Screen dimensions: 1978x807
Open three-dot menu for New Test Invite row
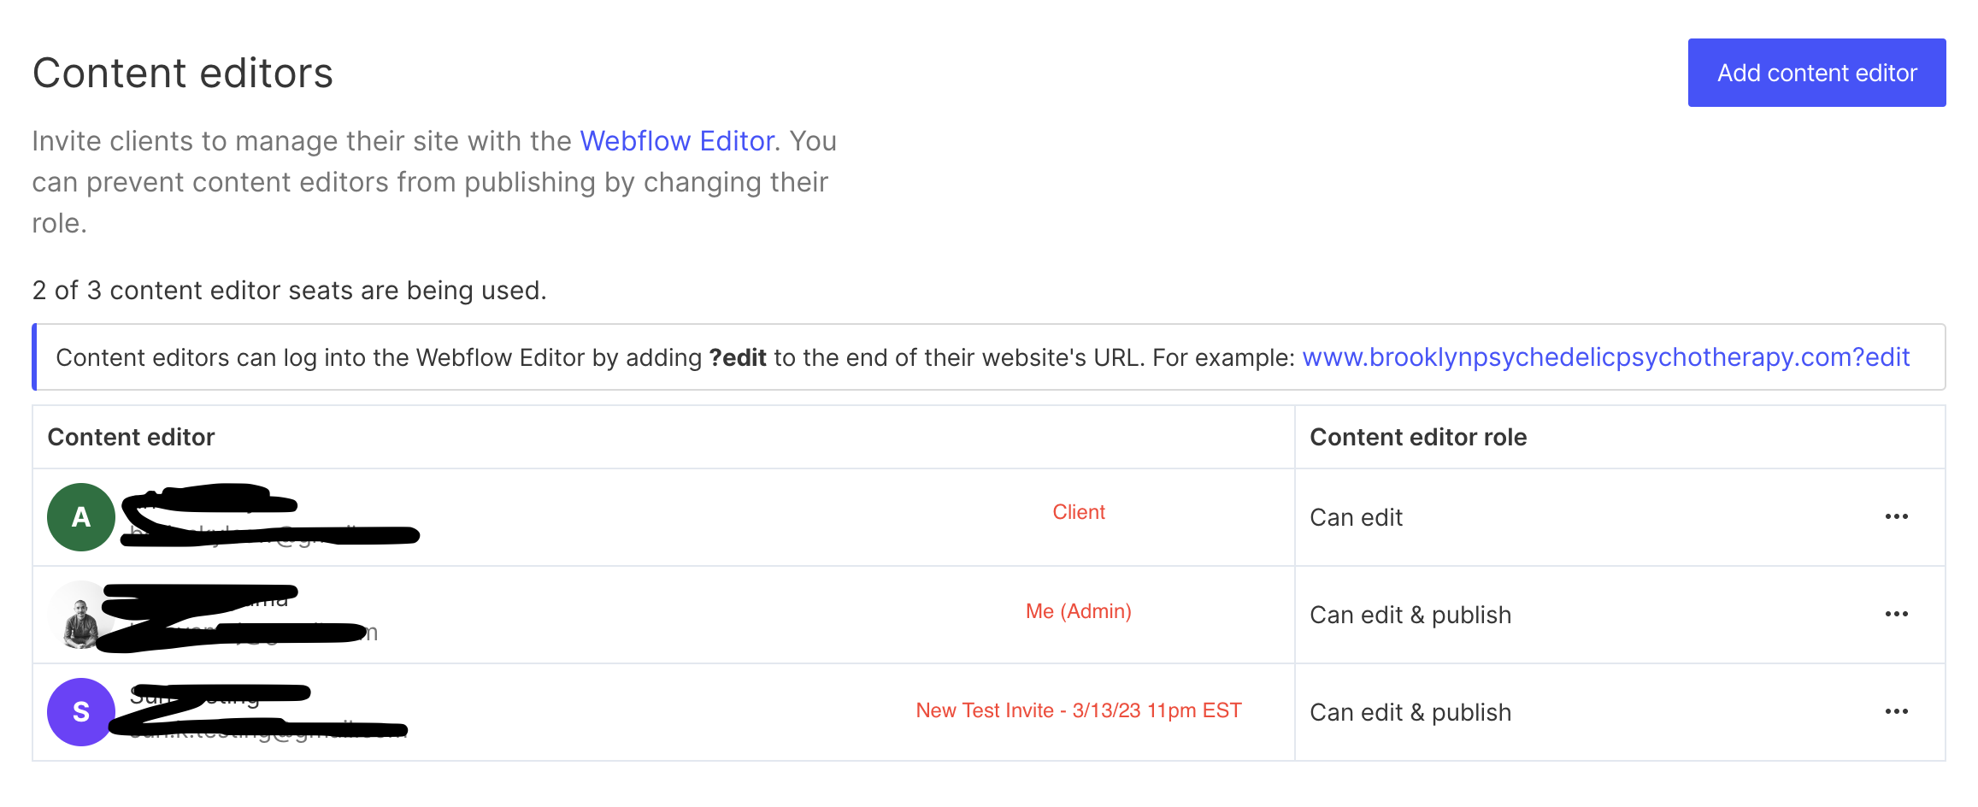[1896, 712]
